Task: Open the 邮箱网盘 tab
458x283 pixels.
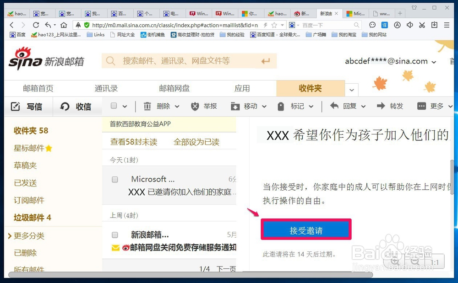Action: 174,88
